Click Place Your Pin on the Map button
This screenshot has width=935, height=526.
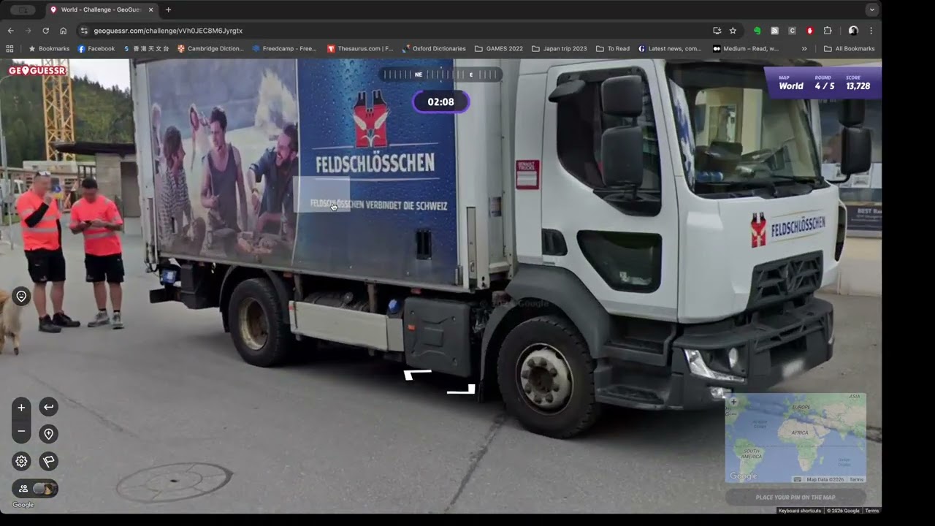pyautogui.click(x=795, y=498)
